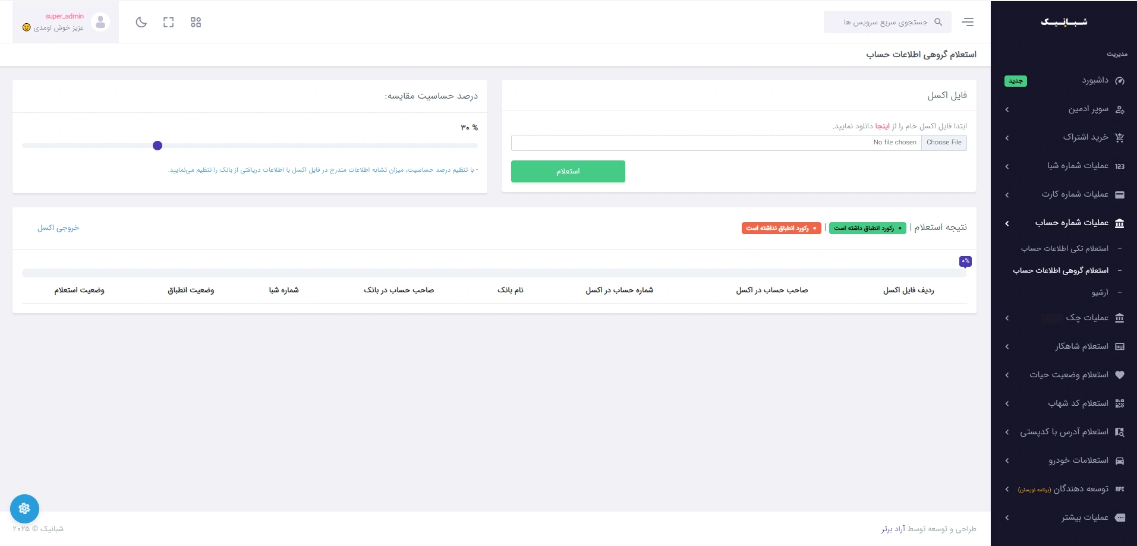Click صاحب حساب در بانک column header
The height and width of the screenshot is (546, 1137).
pos(399,290)
